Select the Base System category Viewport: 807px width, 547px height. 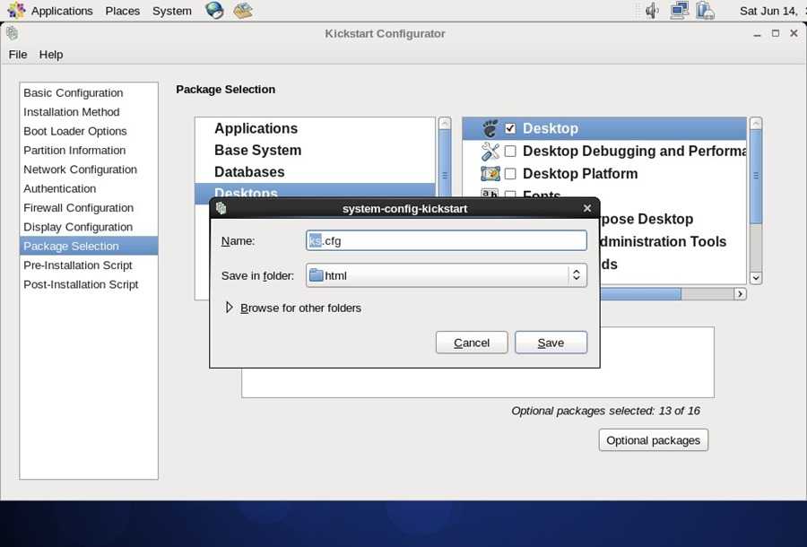(315, 151)
